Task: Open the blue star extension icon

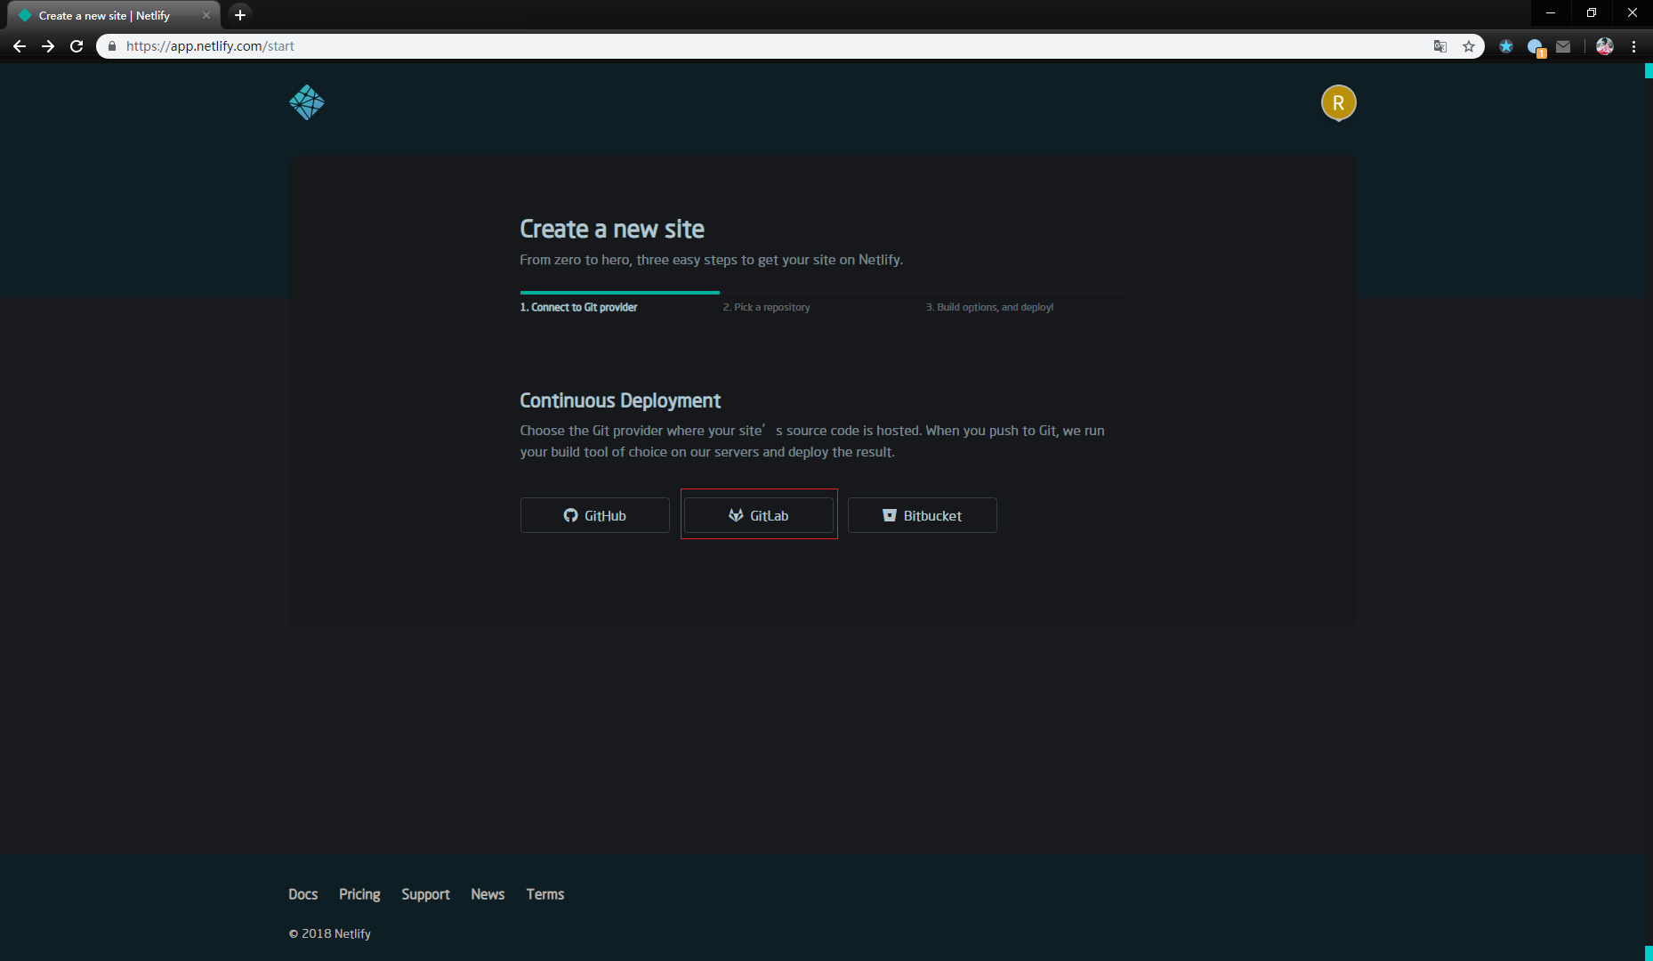Action: click(1505, 46)
